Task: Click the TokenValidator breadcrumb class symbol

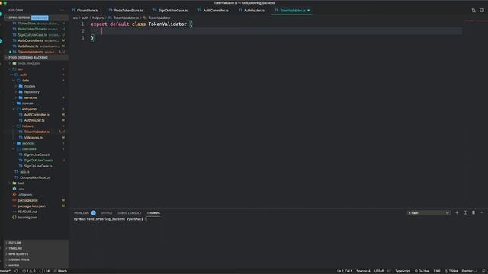Action: point(159,18)
